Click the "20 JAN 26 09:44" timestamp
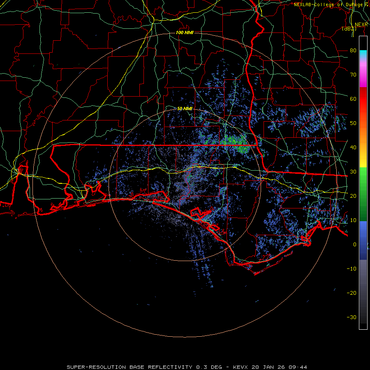 point(280,367)
